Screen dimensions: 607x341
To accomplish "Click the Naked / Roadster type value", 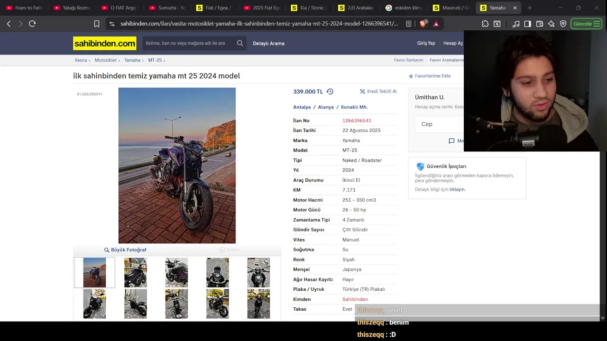I will pos(362,160).
